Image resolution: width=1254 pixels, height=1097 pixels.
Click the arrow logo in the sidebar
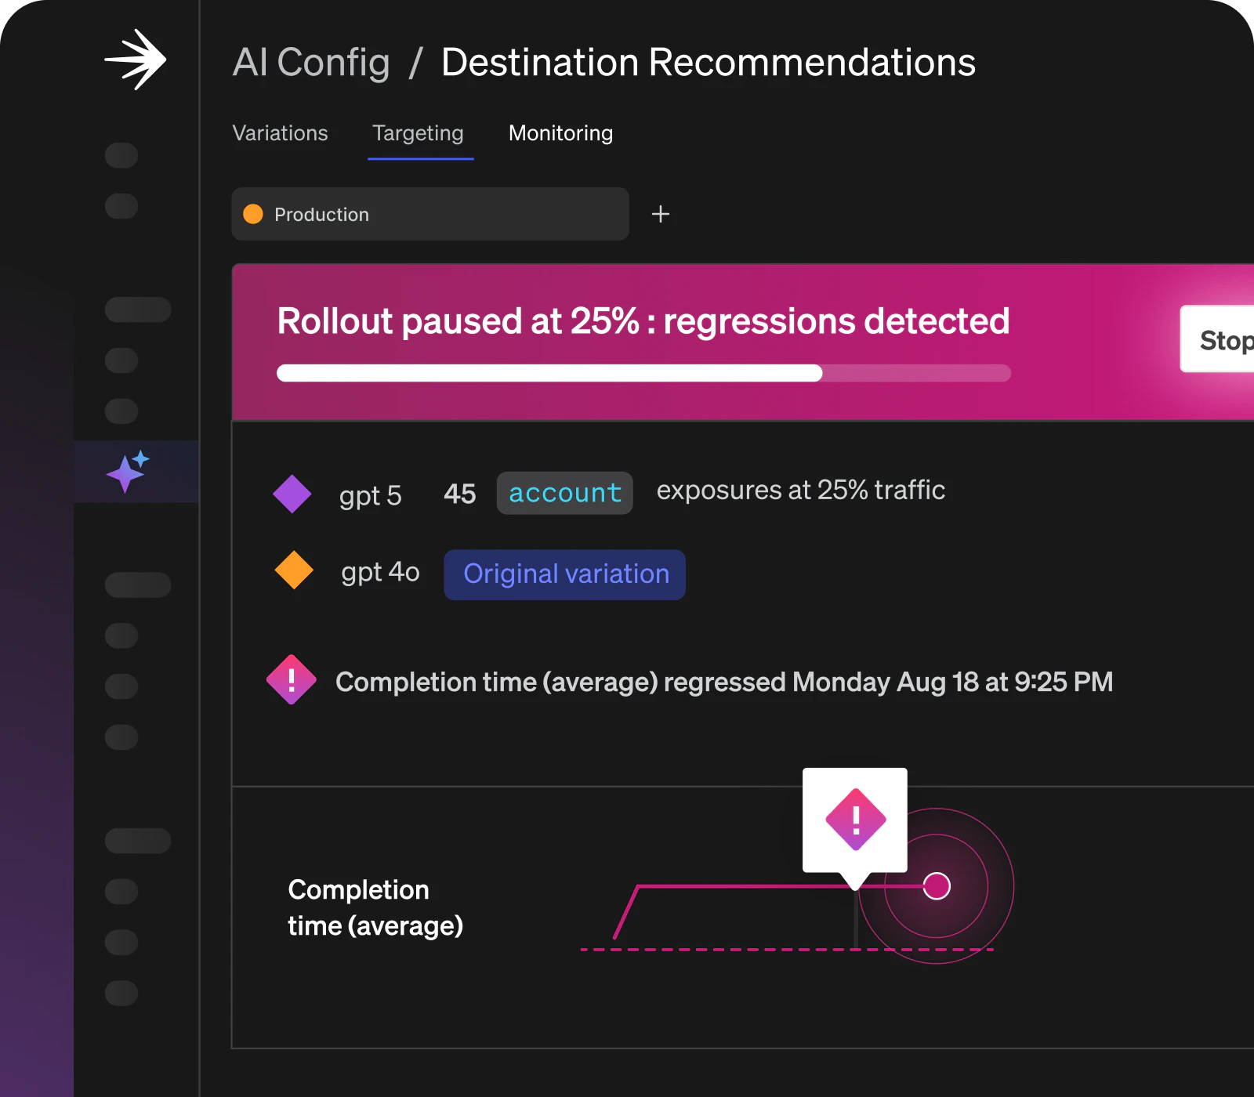pyautogui.click(x=136, y=60)
